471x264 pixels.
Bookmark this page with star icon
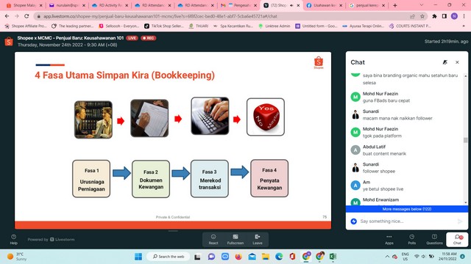(x=422, y=16)
